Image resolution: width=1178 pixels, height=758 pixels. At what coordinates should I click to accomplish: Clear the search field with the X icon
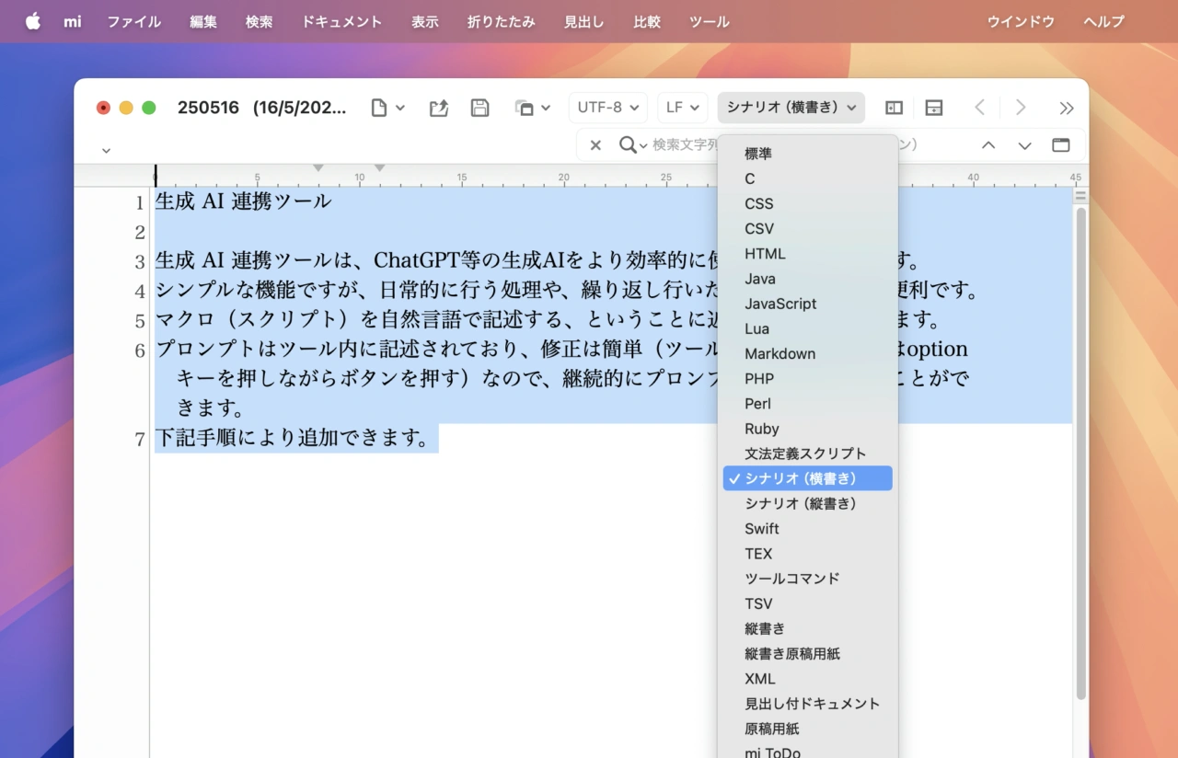595,145
